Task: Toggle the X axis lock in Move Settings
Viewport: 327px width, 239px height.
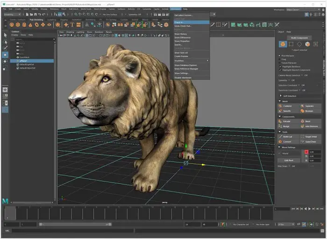Action: [x=306, y=152]
